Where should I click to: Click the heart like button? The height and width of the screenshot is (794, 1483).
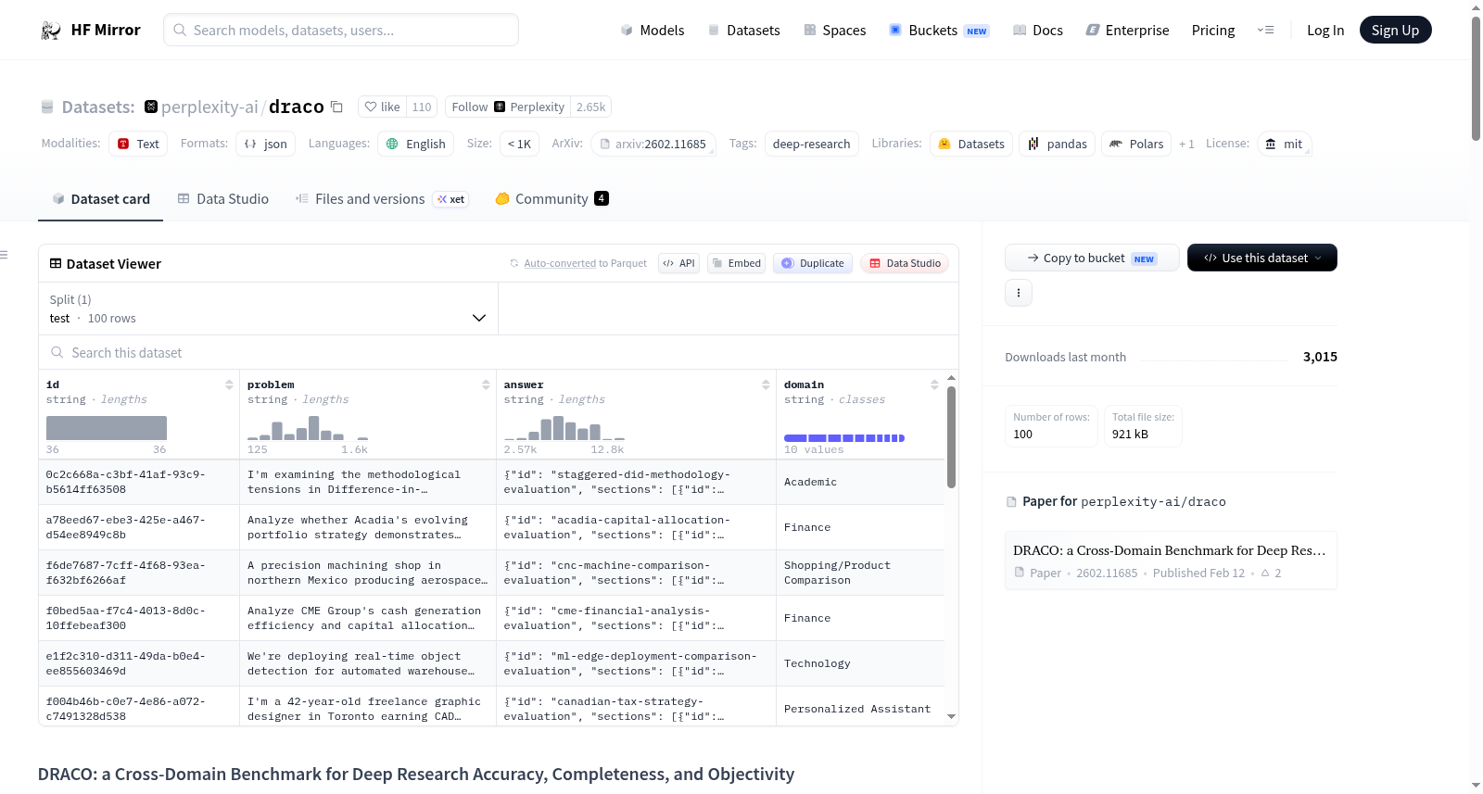point(383,107)
